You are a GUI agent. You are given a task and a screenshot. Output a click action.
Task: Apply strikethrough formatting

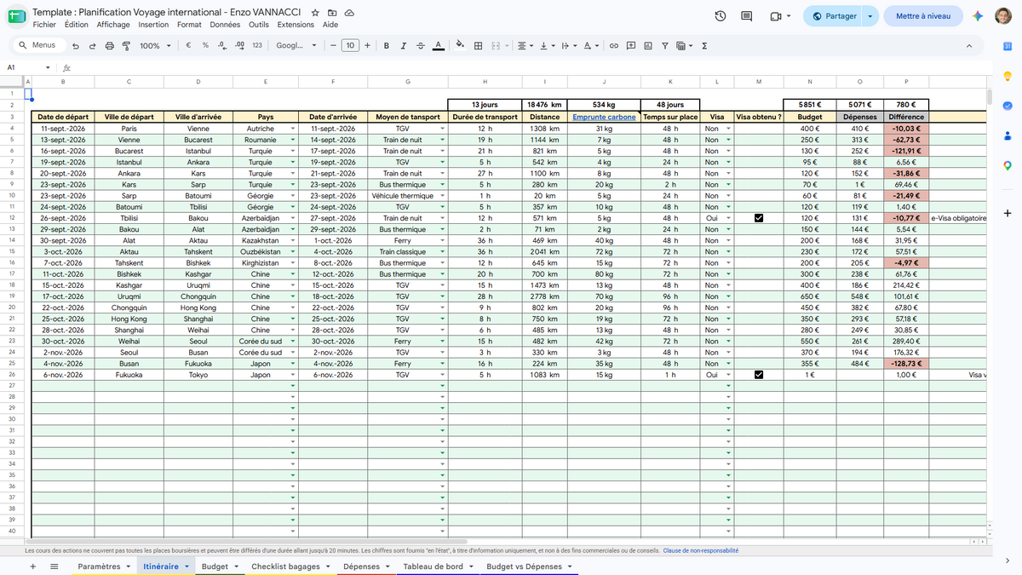coord(421,46)
